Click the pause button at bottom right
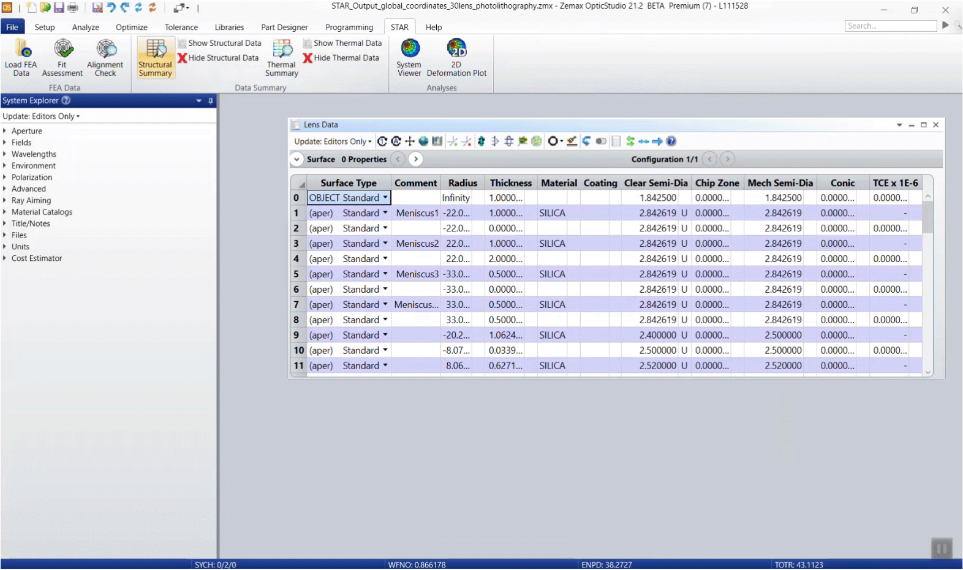The height and width of the screenshot is (570, 963). pos(942,549)
